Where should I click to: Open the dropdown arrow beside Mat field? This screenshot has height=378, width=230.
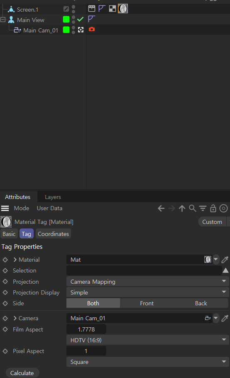pyautogui.click(x=216, y=259)
